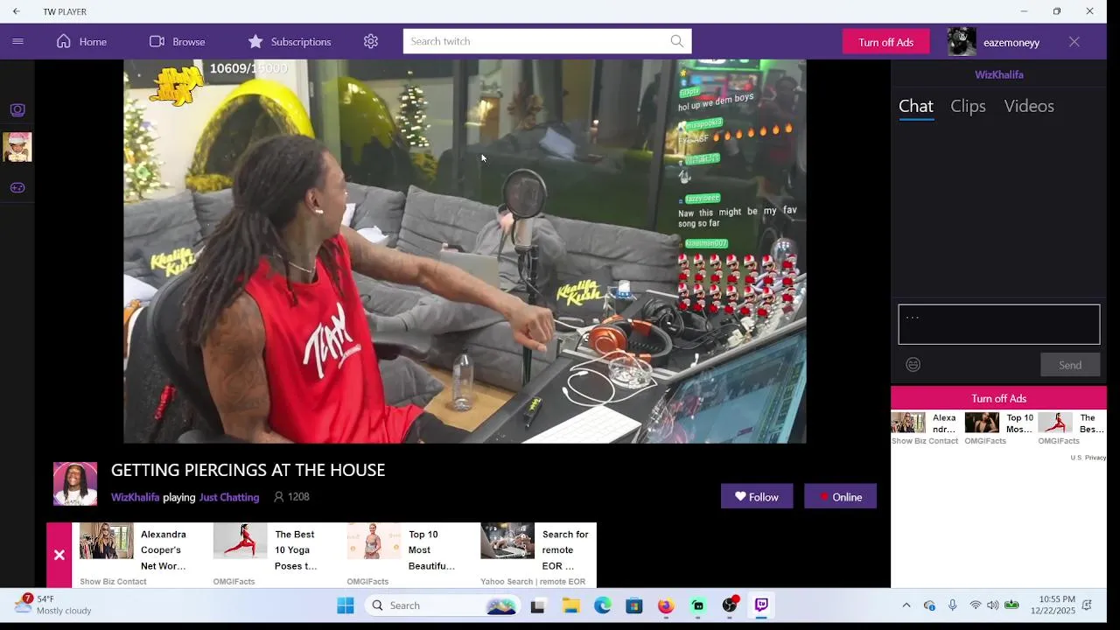The height and width of the screenshot is (630, 1120).
Task: Click the Send chat button
Action: coord(1070,365)
